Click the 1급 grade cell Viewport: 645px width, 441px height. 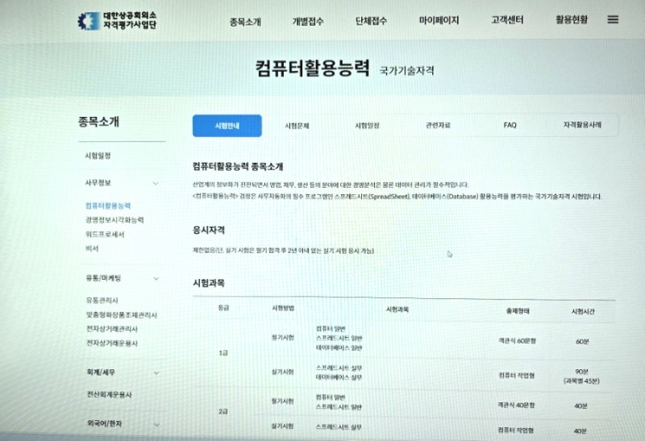223,353
